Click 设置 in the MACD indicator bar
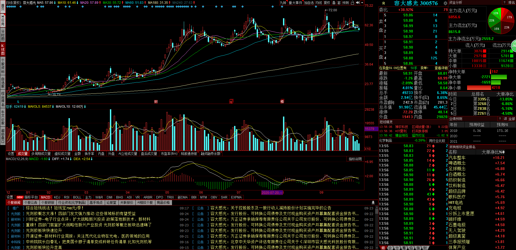Viewport: 516px width, 250px height. [10, 197]
